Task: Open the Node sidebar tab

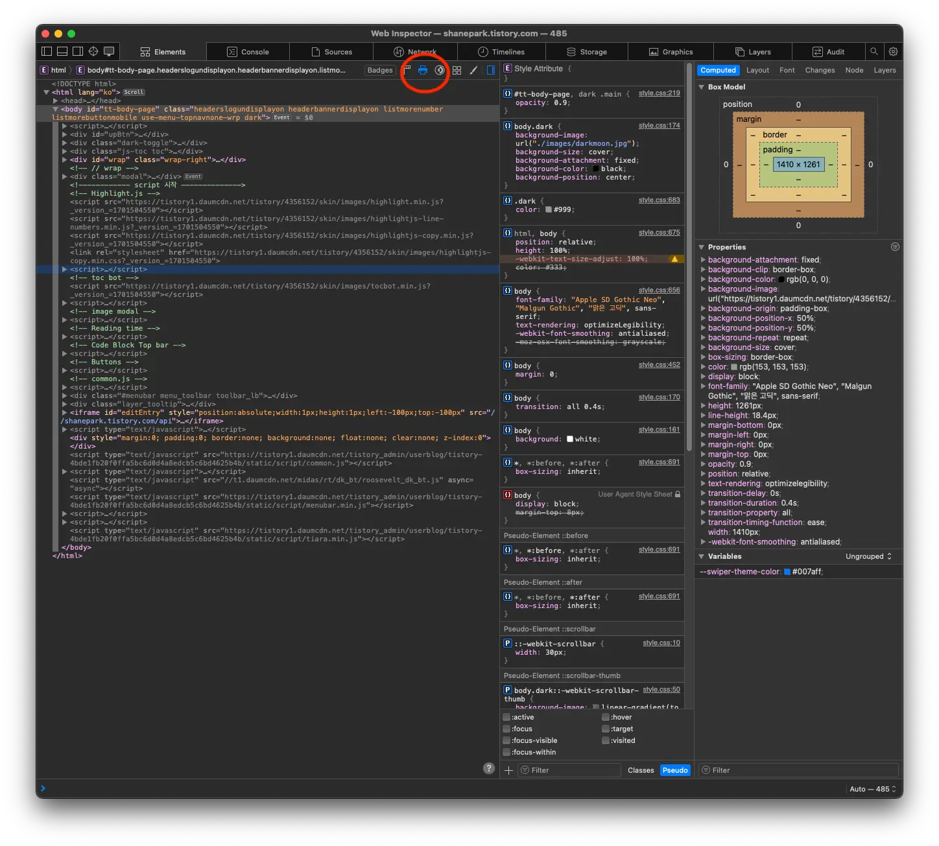Action: point(854,70)
